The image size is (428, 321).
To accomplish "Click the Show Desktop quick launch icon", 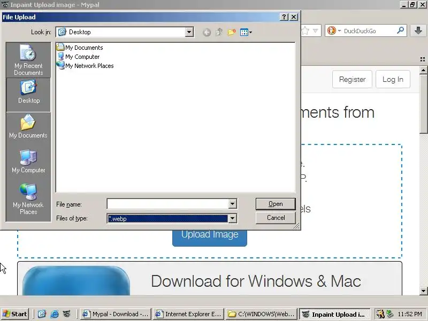I will tap(42, 314).
